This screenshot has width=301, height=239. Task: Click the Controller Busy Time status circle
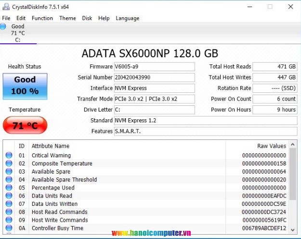(9, 228)
